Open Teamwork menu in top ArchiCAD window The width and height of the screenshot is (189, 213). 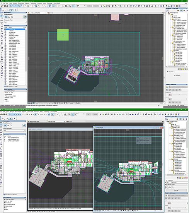point(33,3)
